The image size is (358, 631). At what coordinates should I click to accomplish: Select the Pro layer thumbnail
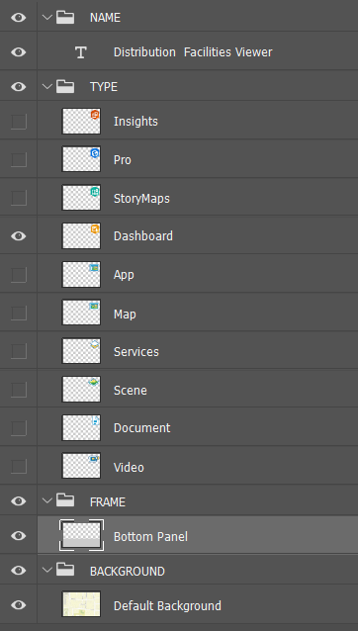click(81, 159)
